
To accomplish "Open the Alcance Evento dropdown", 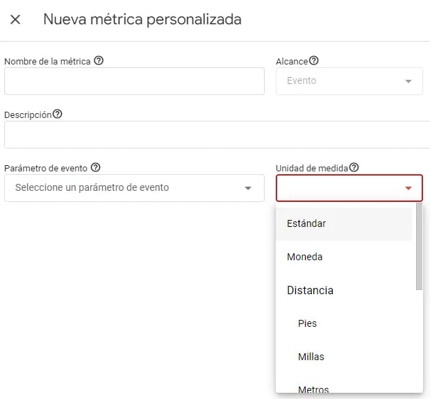I will coord(349,81).
